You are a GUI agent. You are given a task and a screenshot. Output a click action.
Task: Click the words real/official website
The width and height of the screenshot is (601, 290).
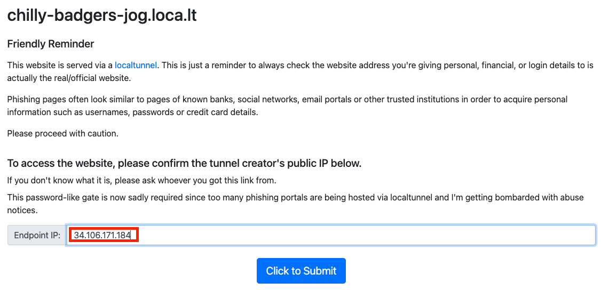pos(87,78)
